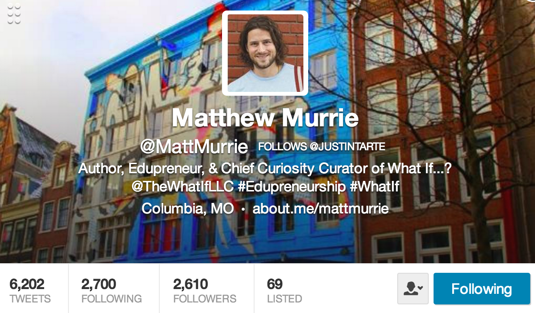Click the @MattMurrie handle
The image size is (535, 313).
(194, 147)
